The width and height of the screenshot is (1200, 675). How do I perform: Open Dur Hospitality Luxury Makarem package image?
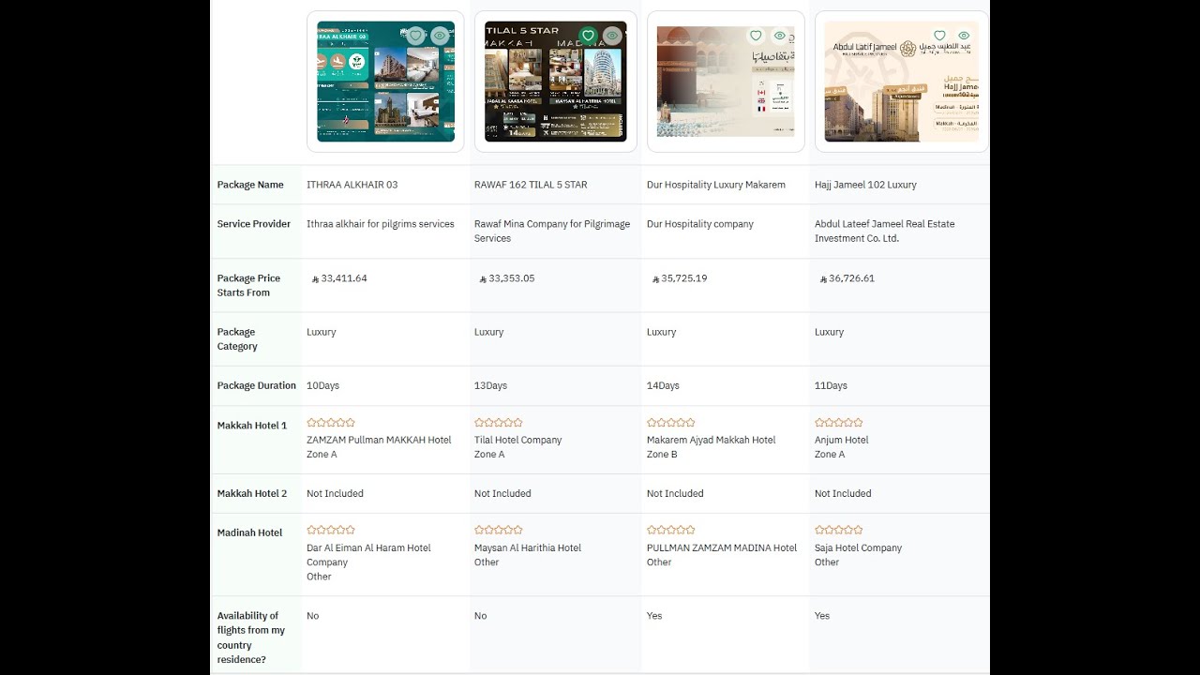(x=726, y=82)
